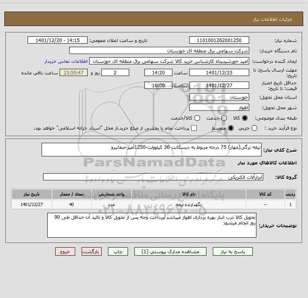Select the کالا radio button

pos(245,118)
